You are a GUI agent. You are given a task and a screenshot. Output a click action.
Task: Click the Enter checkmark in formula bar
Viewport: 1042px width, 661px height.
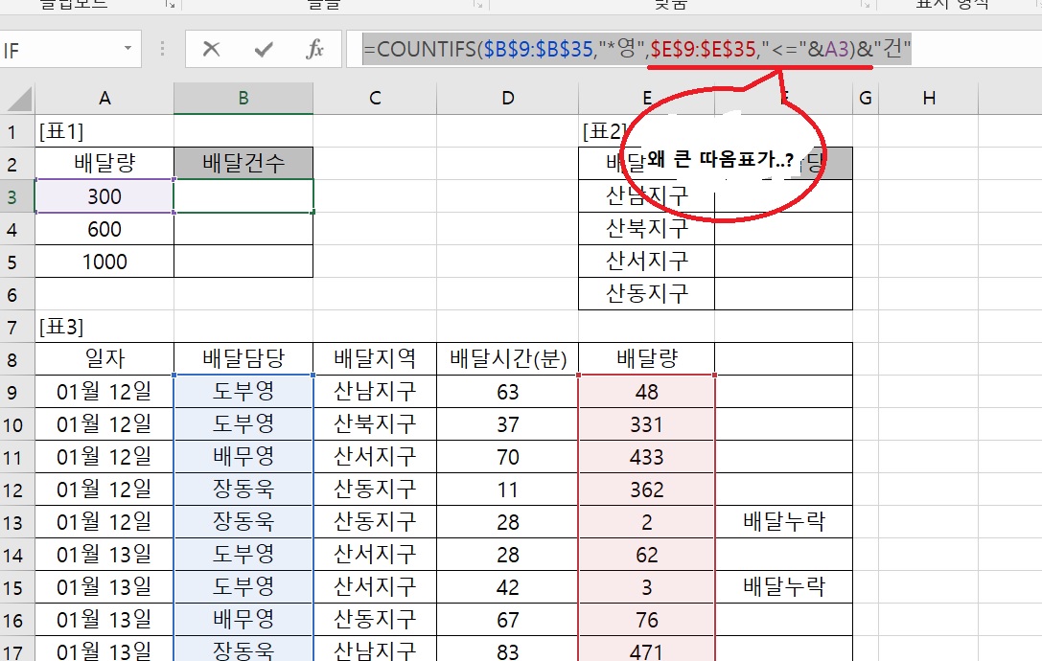264,50
